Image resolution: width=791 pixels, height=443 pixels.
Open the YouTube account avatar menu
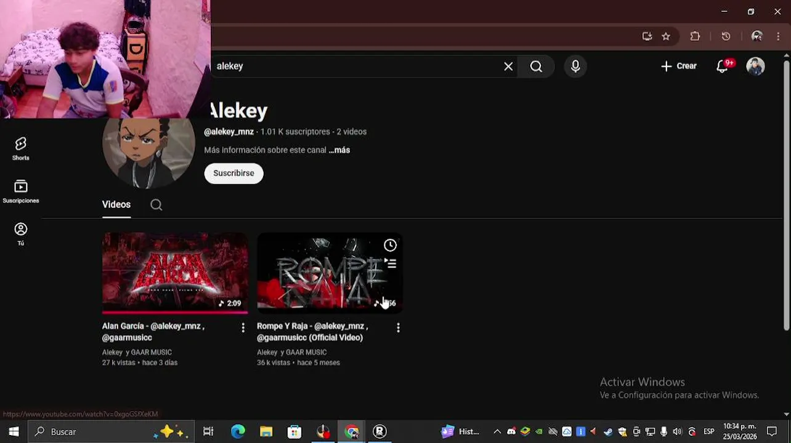[x=755, y=66]
